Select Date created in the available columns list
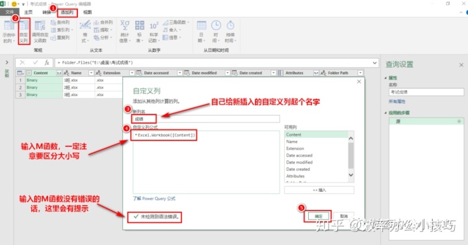 316,169
